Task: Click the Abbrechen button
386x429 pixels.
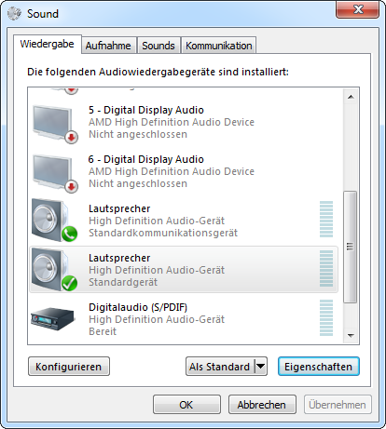Action: [262, 405]
